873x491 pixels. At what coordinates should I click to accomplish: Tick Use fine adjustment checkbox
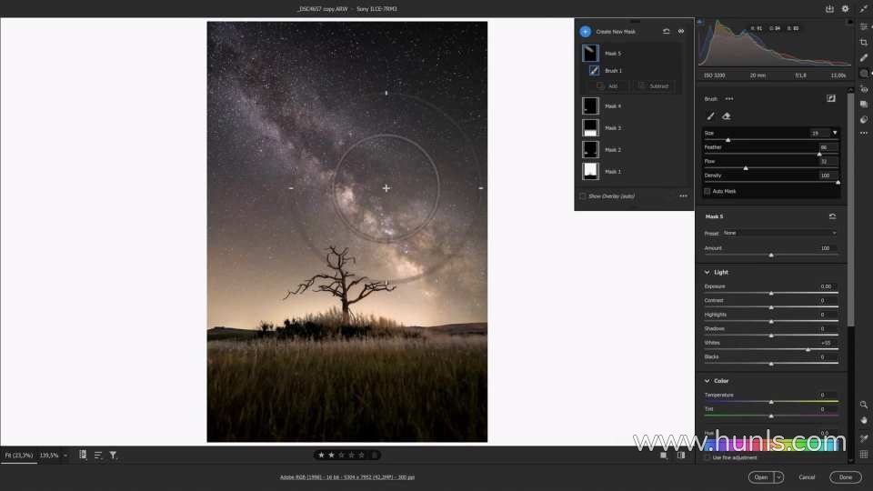707,457
